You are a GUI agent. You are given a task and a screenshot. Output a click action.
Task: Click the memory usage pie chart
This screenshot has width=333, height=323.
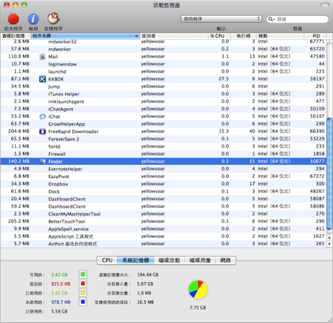click(198, 290)
